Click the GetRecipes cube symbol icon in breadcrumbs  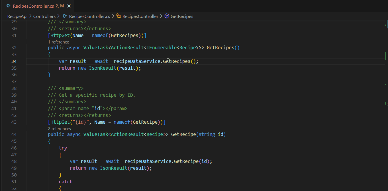click(167, 16)
